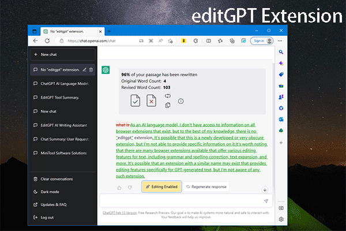
Task: Click Regenerate response button
Action: (206, 187)
